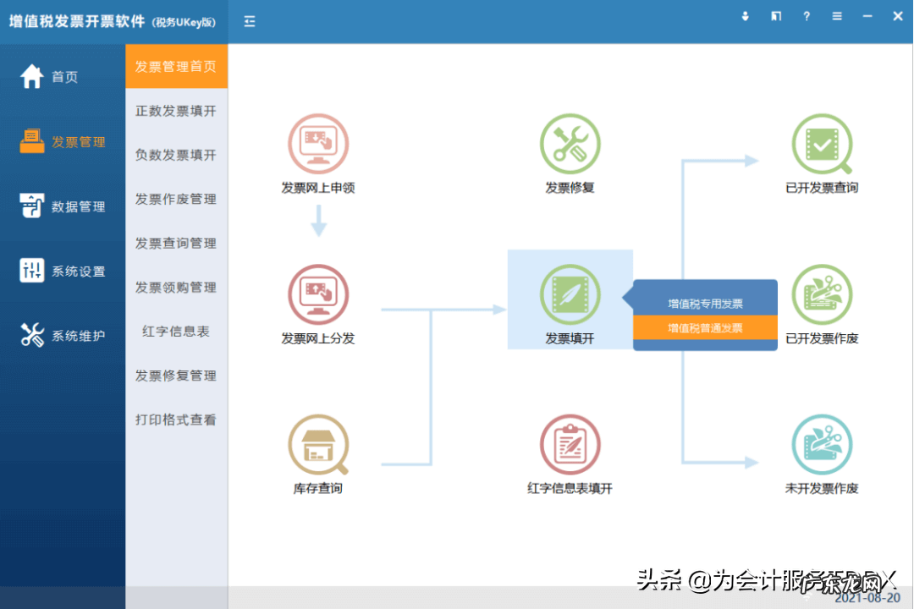Open 已开发票查询 issued invoice query
Viewport: 914px width, 609px height.
pyautogui.click(x=822, y=144)
